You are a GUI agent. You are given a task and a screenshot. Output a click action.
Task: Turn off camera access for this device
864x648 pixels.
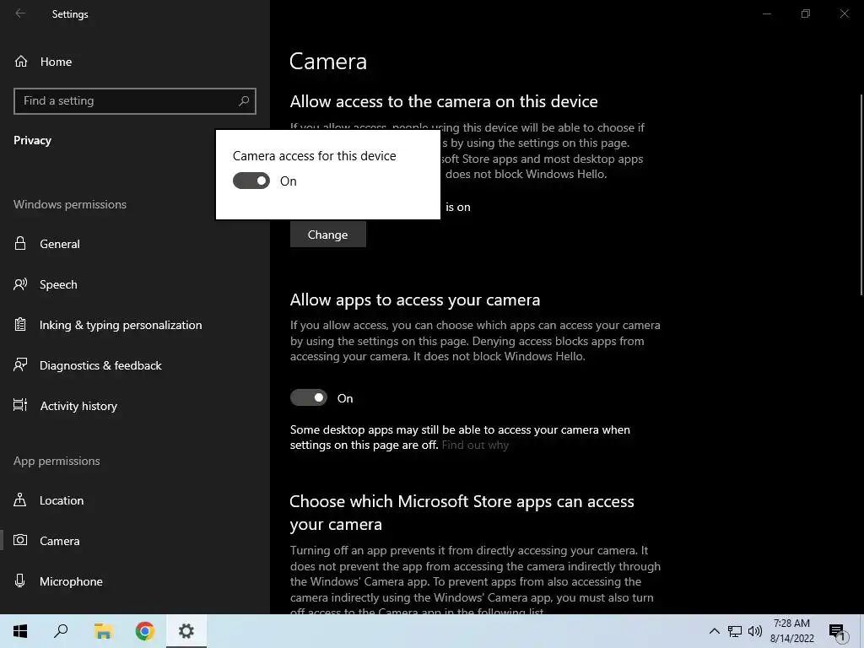(x=251, y=181)
